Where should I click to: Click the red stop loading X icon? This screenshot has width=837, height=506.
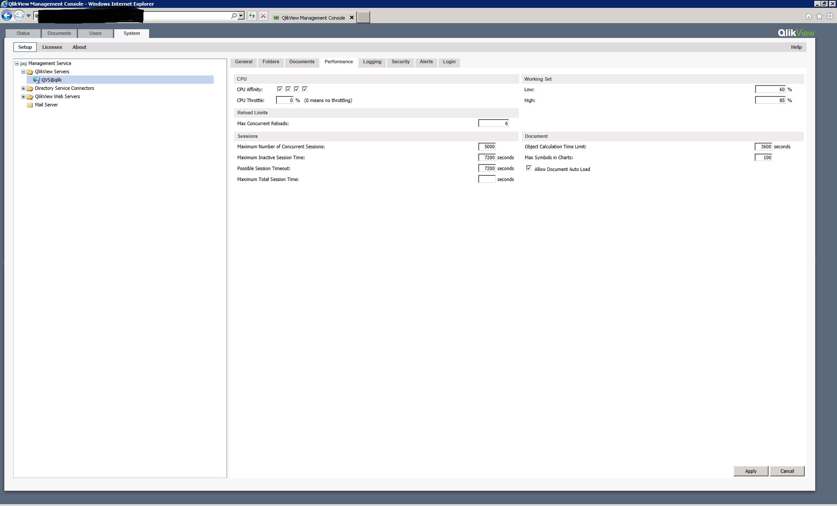click(x=263, y=16)
